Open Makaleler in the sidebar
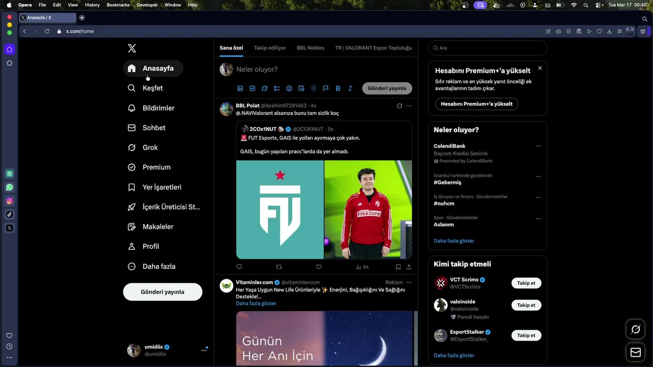This screenshot has height=367, width=653. pyautogui.click(x=150, y=227)
